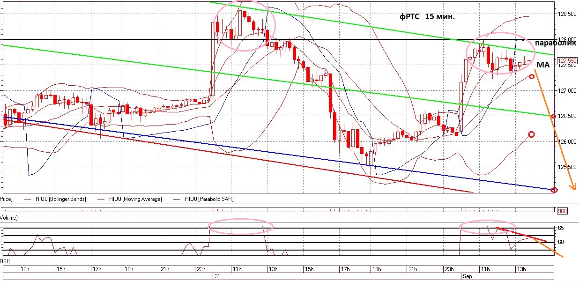579x281 pixels.
Task: Click the RSI level 65 label
Action: click(561, 228)
